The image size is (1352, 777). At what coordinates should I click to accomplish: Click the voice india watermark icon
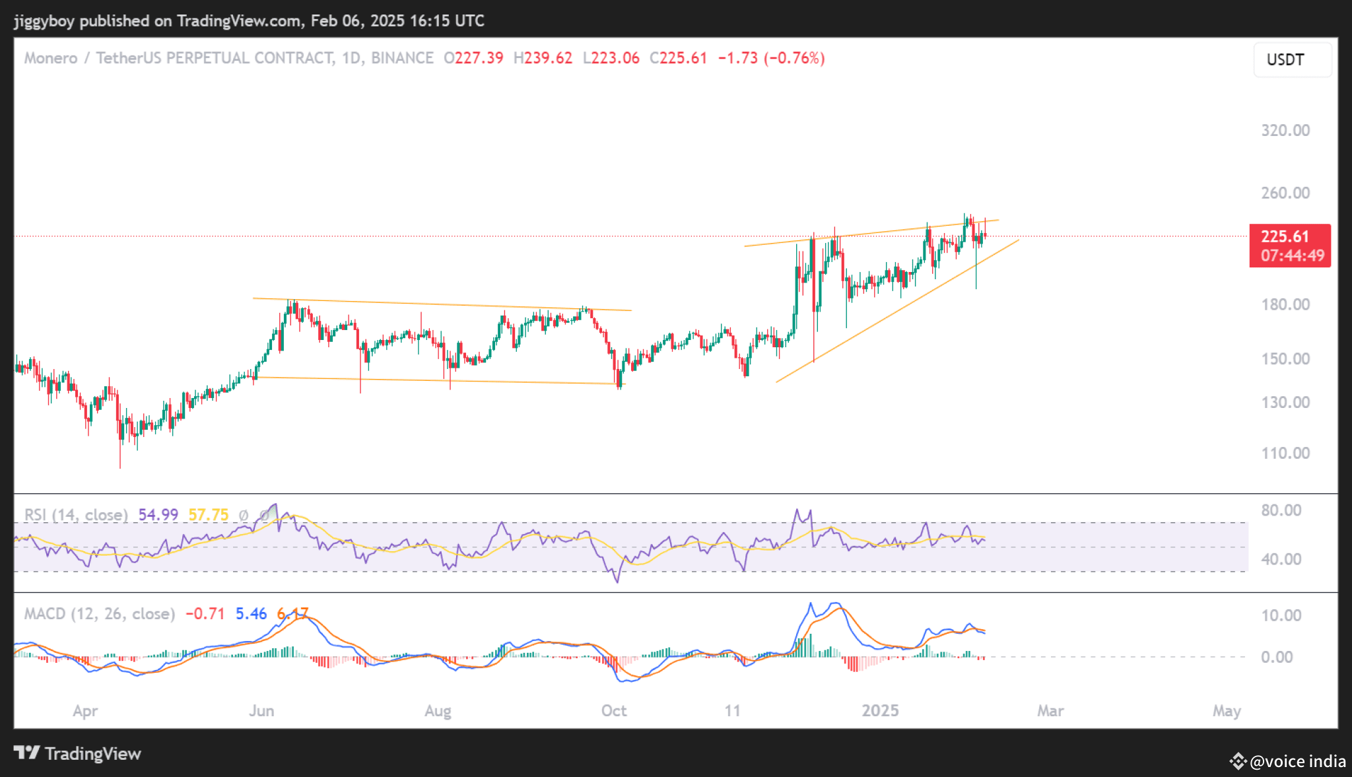coord(1237,761)
